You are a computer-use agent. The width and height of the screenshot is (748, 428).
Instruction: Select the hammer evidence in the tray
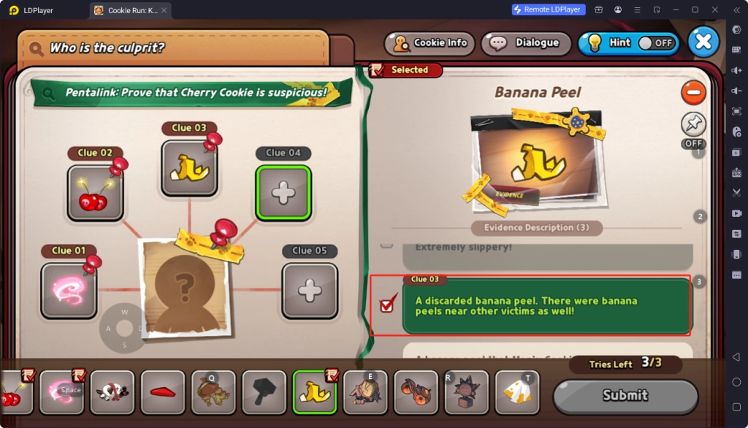(x=264, y=392)
